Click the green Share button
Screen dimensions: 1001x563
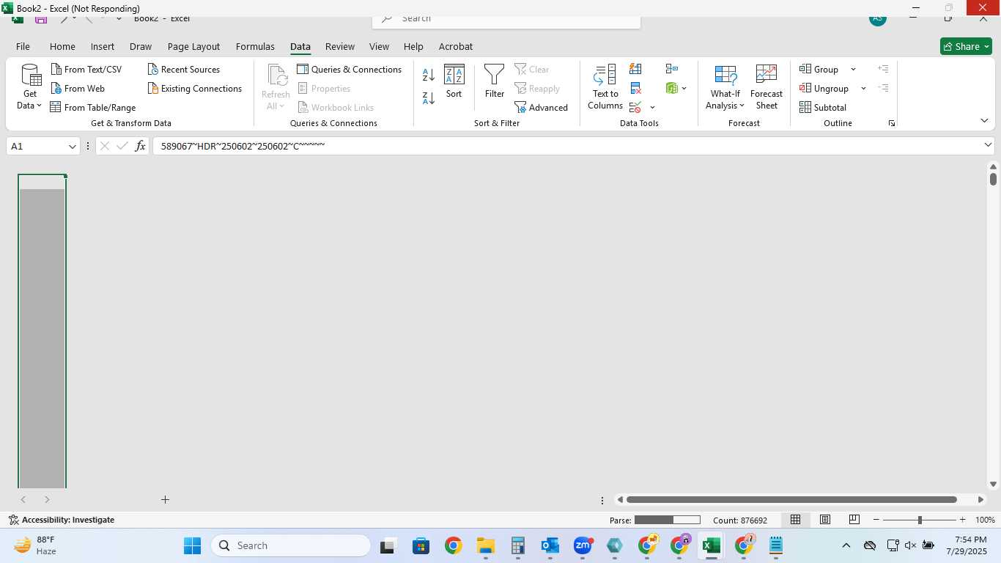click(x=966, y=46)
